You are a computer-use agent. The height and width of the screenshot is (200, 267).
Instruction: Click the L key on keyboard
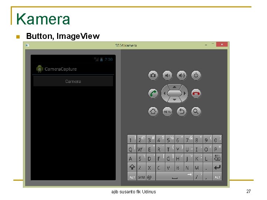(208, 158)
